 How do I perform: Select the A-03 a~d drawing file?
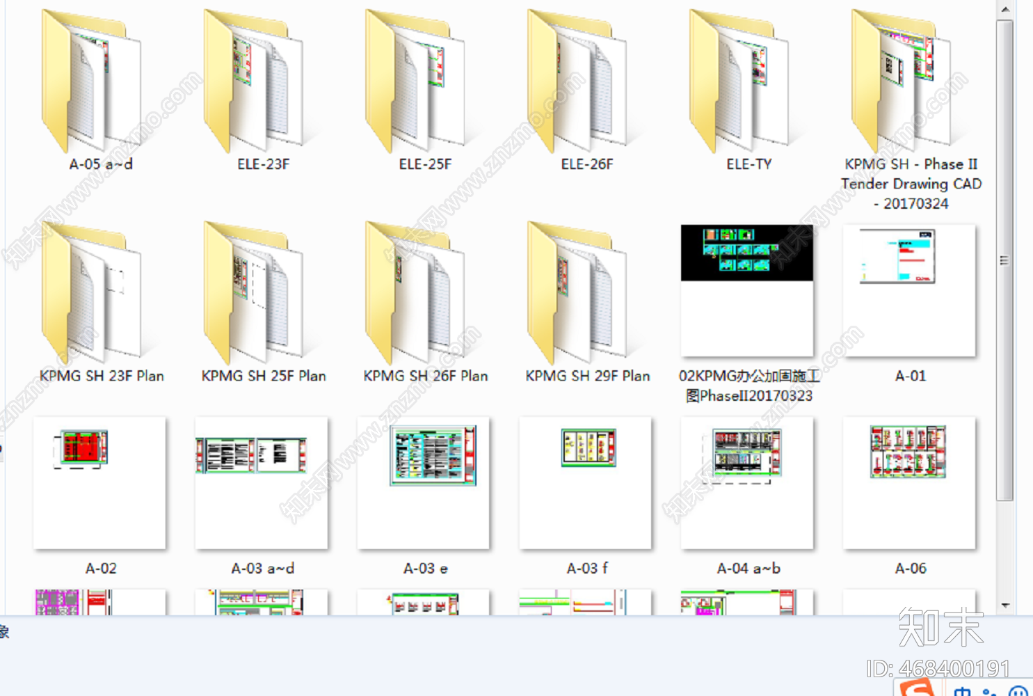pos(262,483)
